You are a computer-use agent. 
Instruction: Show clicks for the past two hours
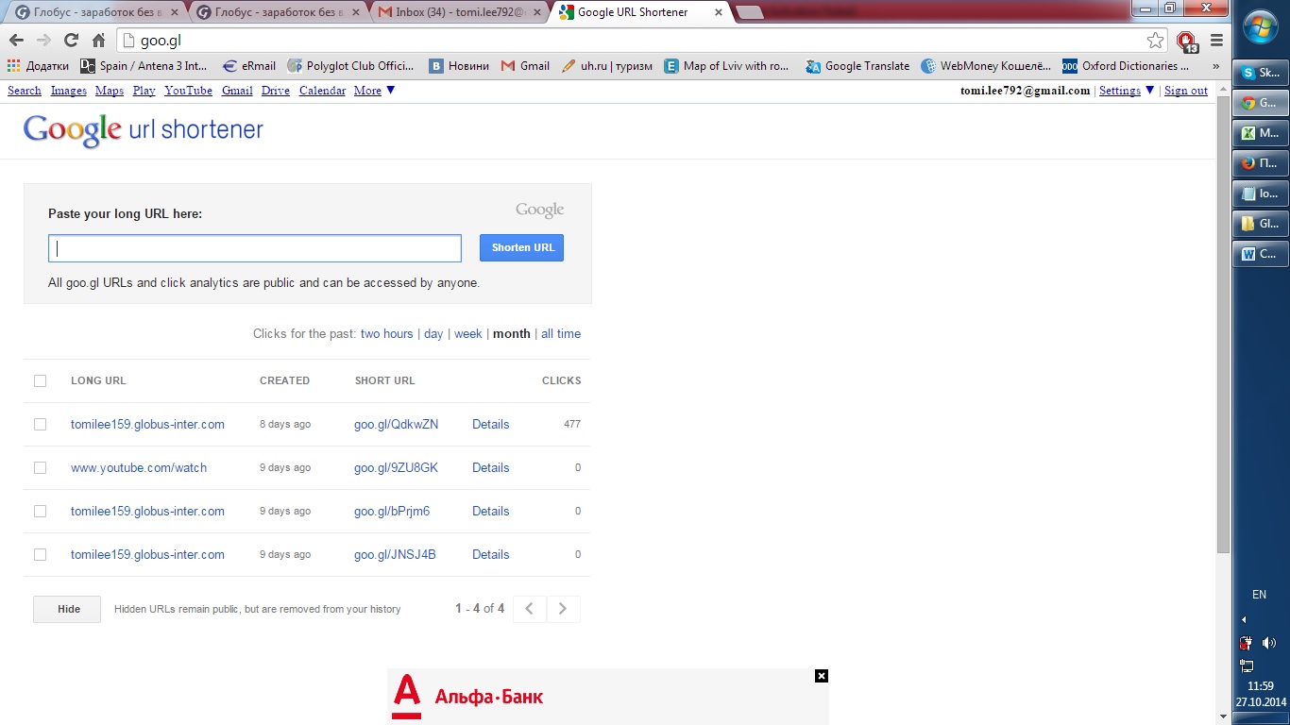(387, 333)
